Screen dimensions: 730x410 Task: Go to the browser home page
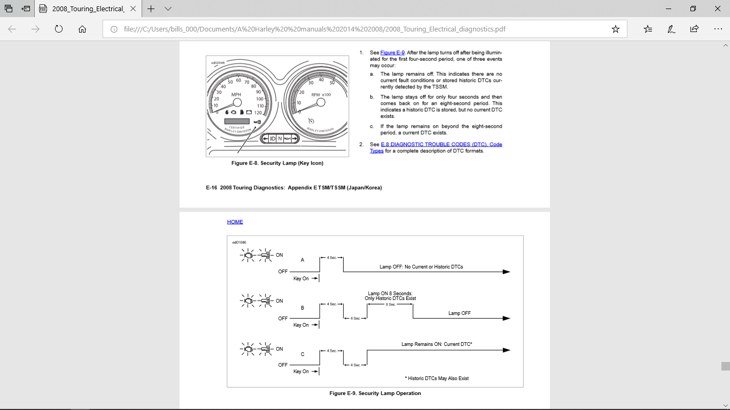click(x=82, y=29)
